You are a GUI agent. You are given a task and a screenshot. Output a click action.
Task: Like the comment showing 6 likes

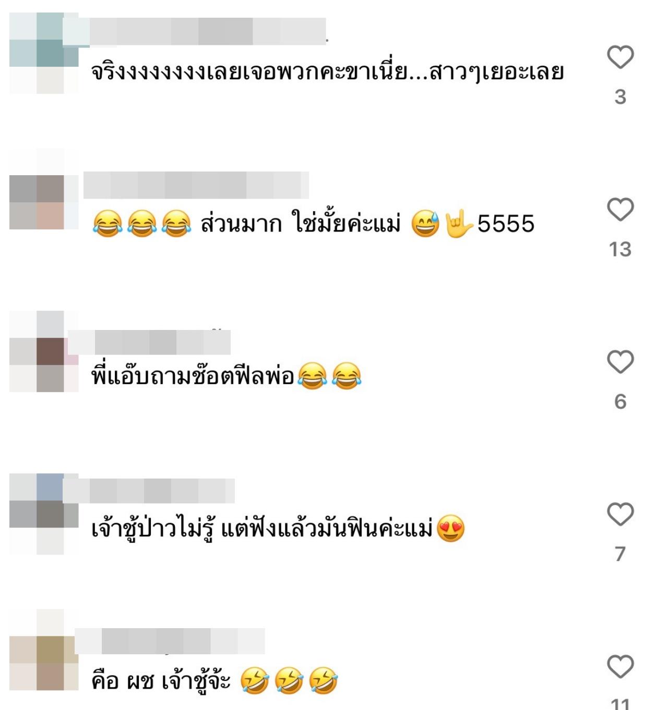[x=620, y=361]
